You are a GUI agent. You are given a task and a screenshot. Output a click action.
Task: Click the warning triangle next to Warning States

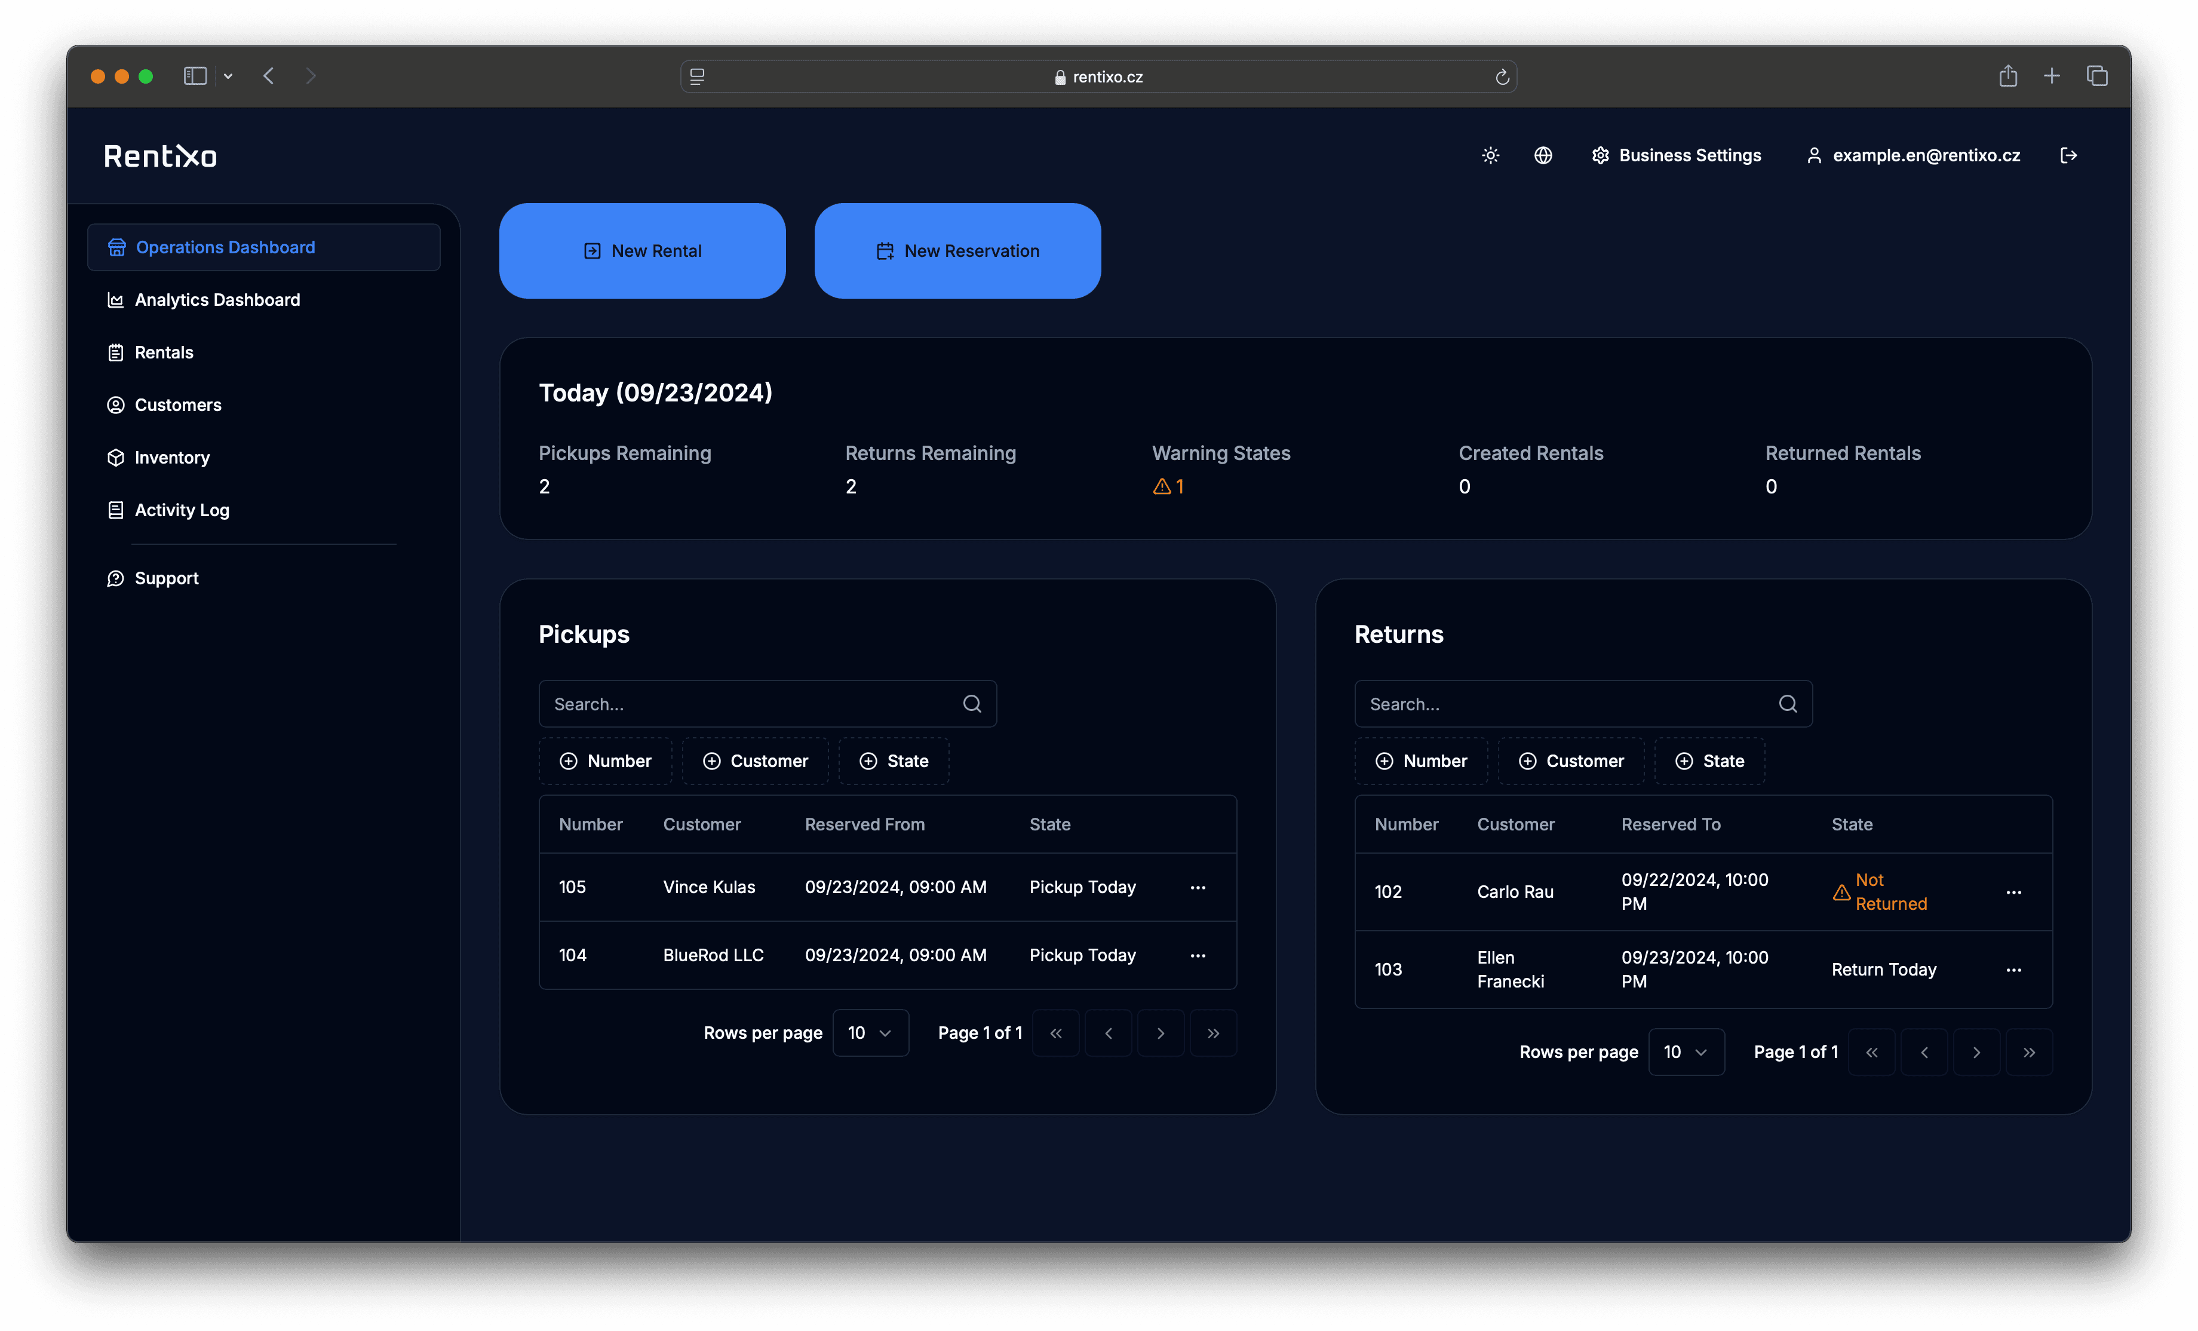tap(1162, 486)
